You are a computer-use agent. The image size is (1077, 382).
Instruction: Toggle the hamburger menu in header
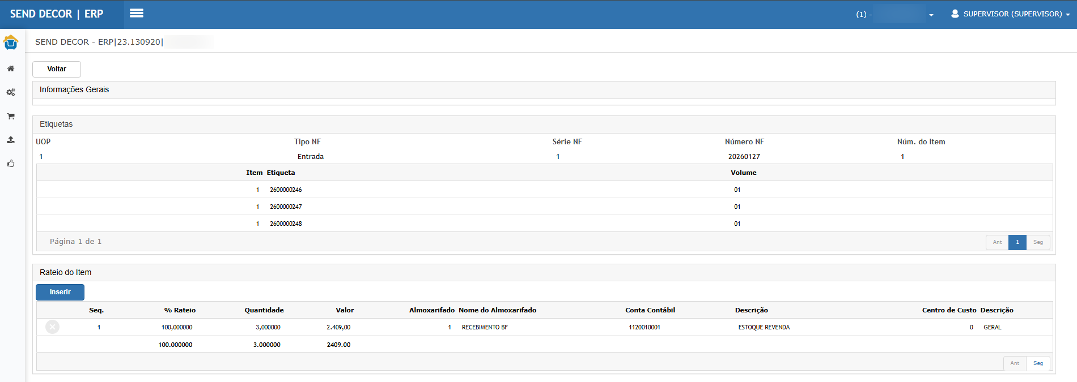click(x=137, y=14)
